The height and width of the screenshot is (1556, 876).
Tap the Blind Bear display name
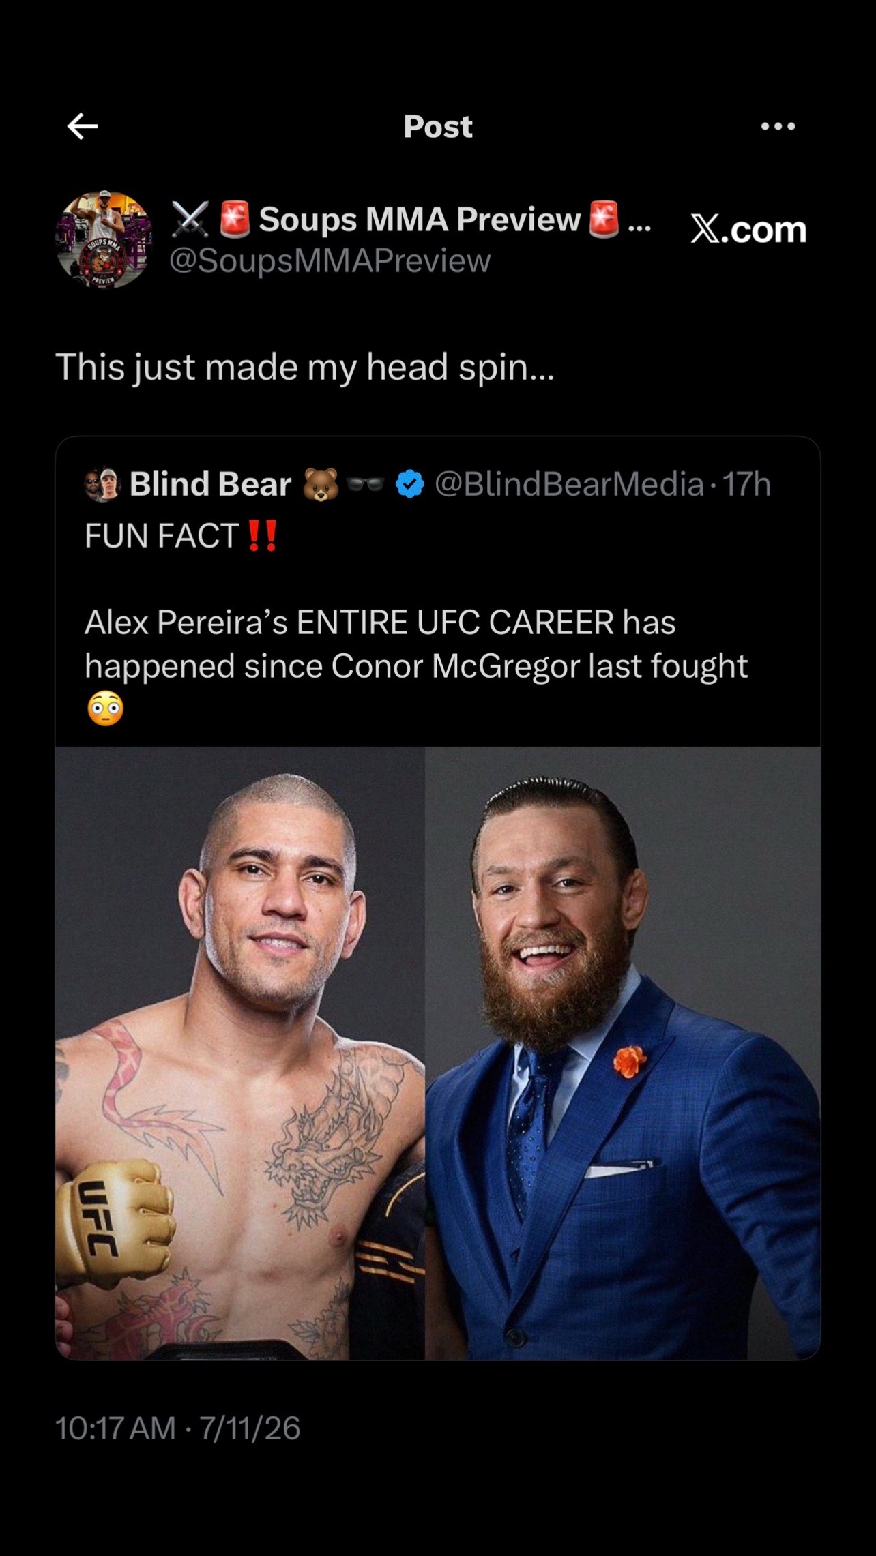point(211,484)
